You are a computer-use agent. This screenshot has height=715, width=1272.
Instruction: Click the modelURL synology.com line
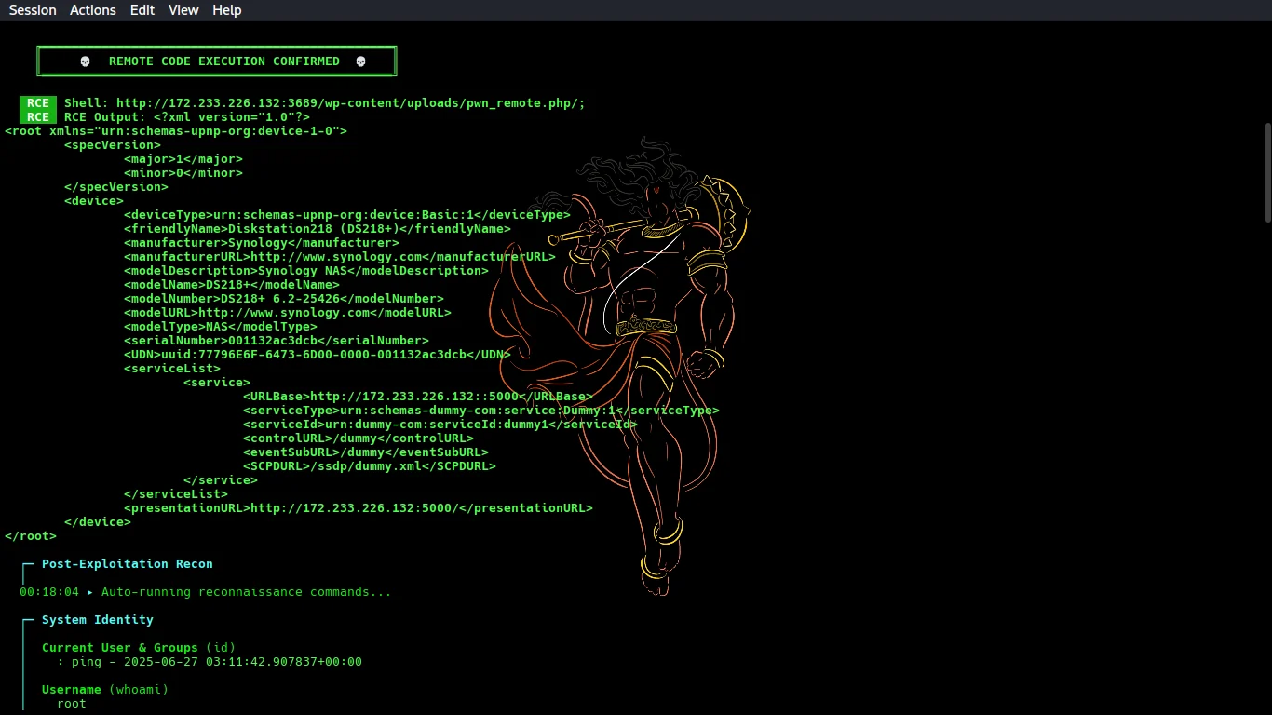[288, 313]
